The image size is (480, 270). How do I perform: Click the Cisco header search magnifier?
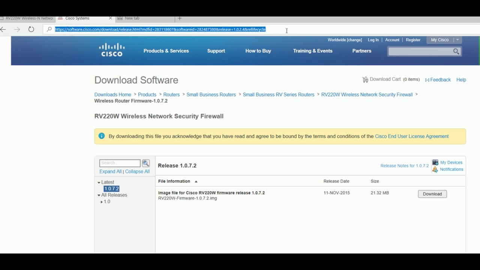456,51
